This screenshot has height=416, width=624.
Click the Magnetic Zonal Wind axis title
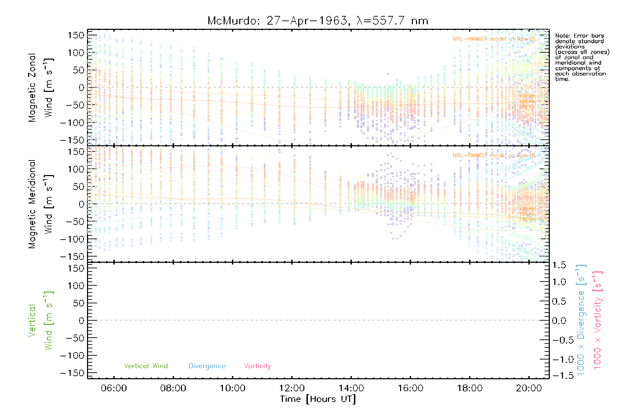41,87
